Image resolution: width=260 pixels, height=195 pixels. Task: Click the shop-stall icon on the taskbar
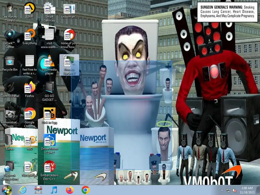[x=38, y=190]
